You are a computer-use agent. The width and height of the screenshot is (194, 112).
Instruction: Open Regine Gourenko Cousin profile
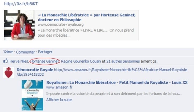click(x=81, y=61)
